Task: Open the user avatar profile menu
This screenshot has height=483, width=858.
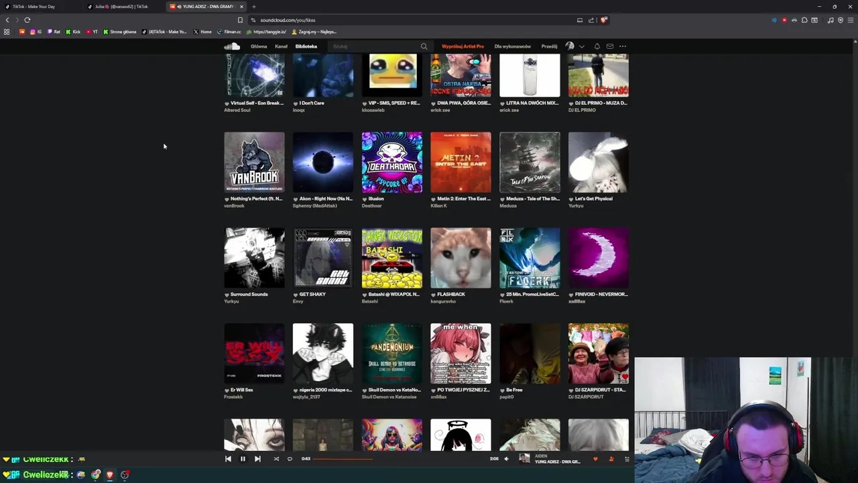Action: tap(570, 46)
